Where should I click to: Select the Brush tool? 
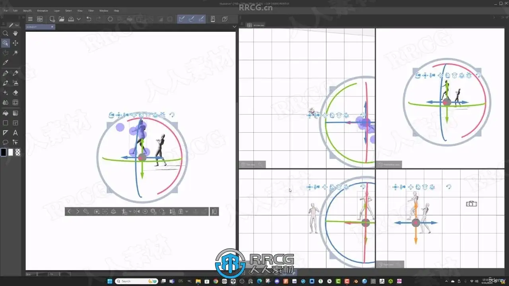[x=6, y=83]
